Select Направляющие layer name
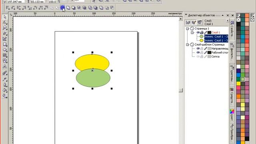 (220, 48)
